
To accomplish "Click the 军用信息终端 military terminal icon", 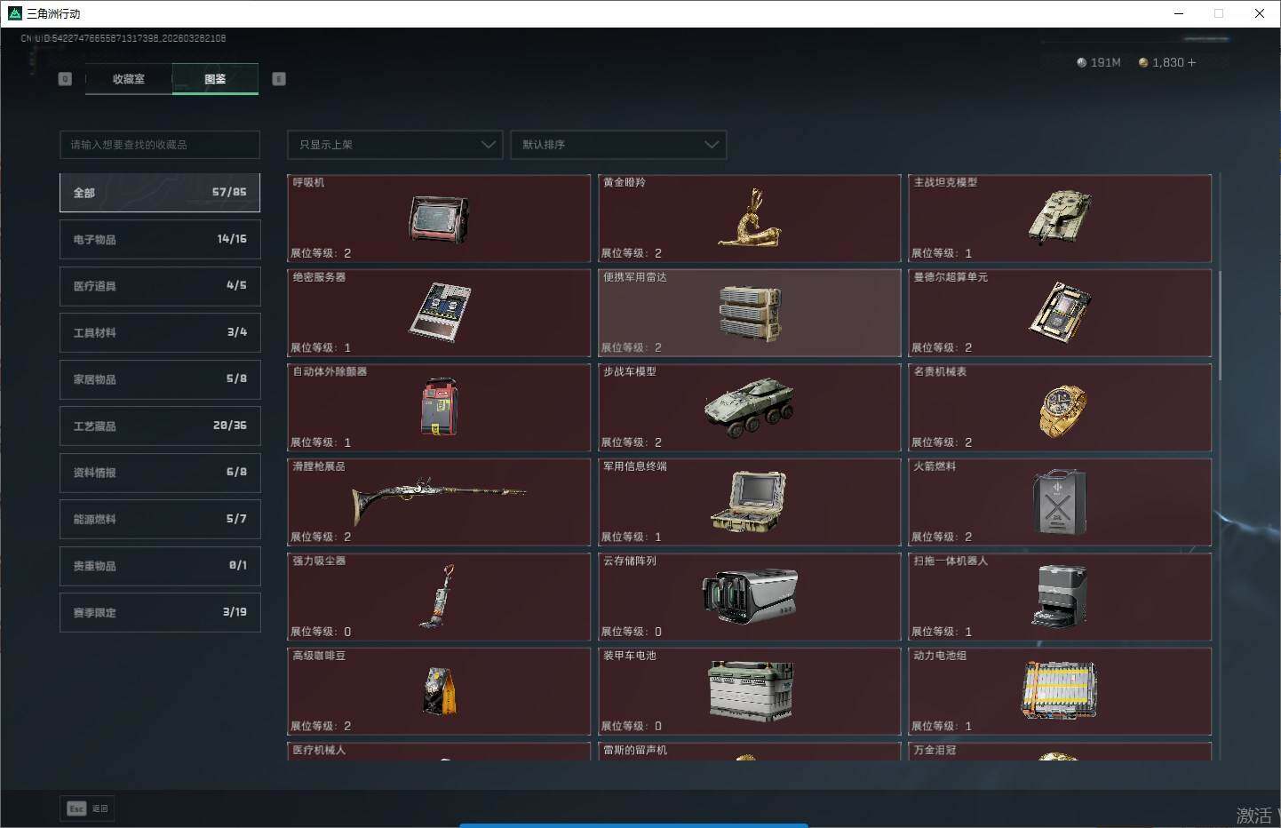I will 749,502.
